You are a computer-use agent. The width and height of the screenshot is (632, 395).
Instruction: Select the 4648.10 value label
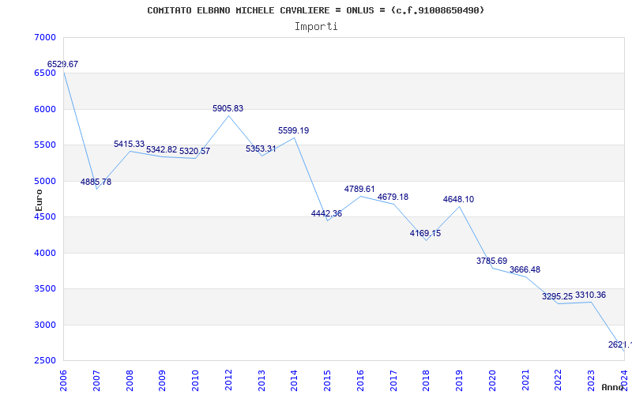click(x=459, y=199)
